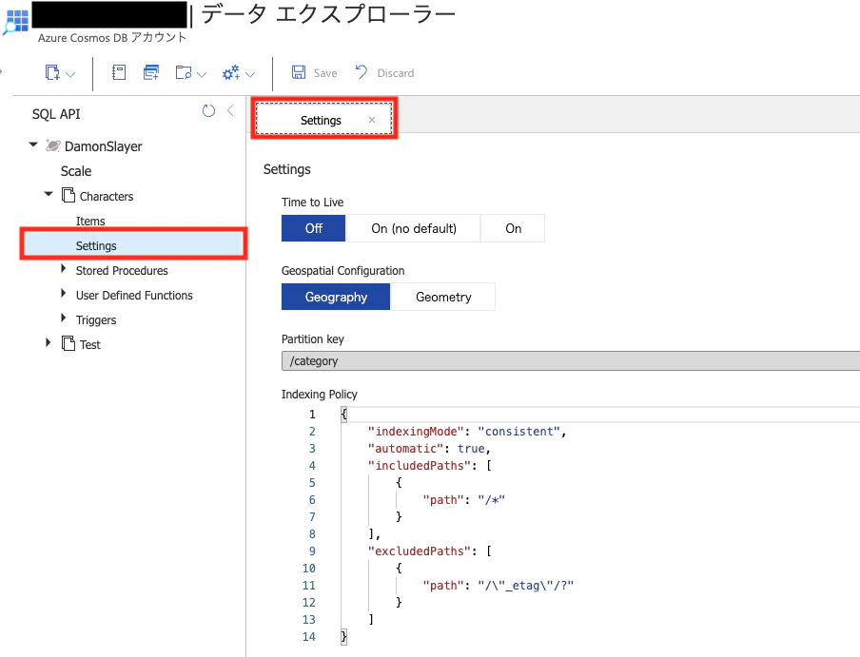The height and width of the screenshot is (657, 860).
Task: Select the DamonSlayer database name
Action: click(103, 146)
